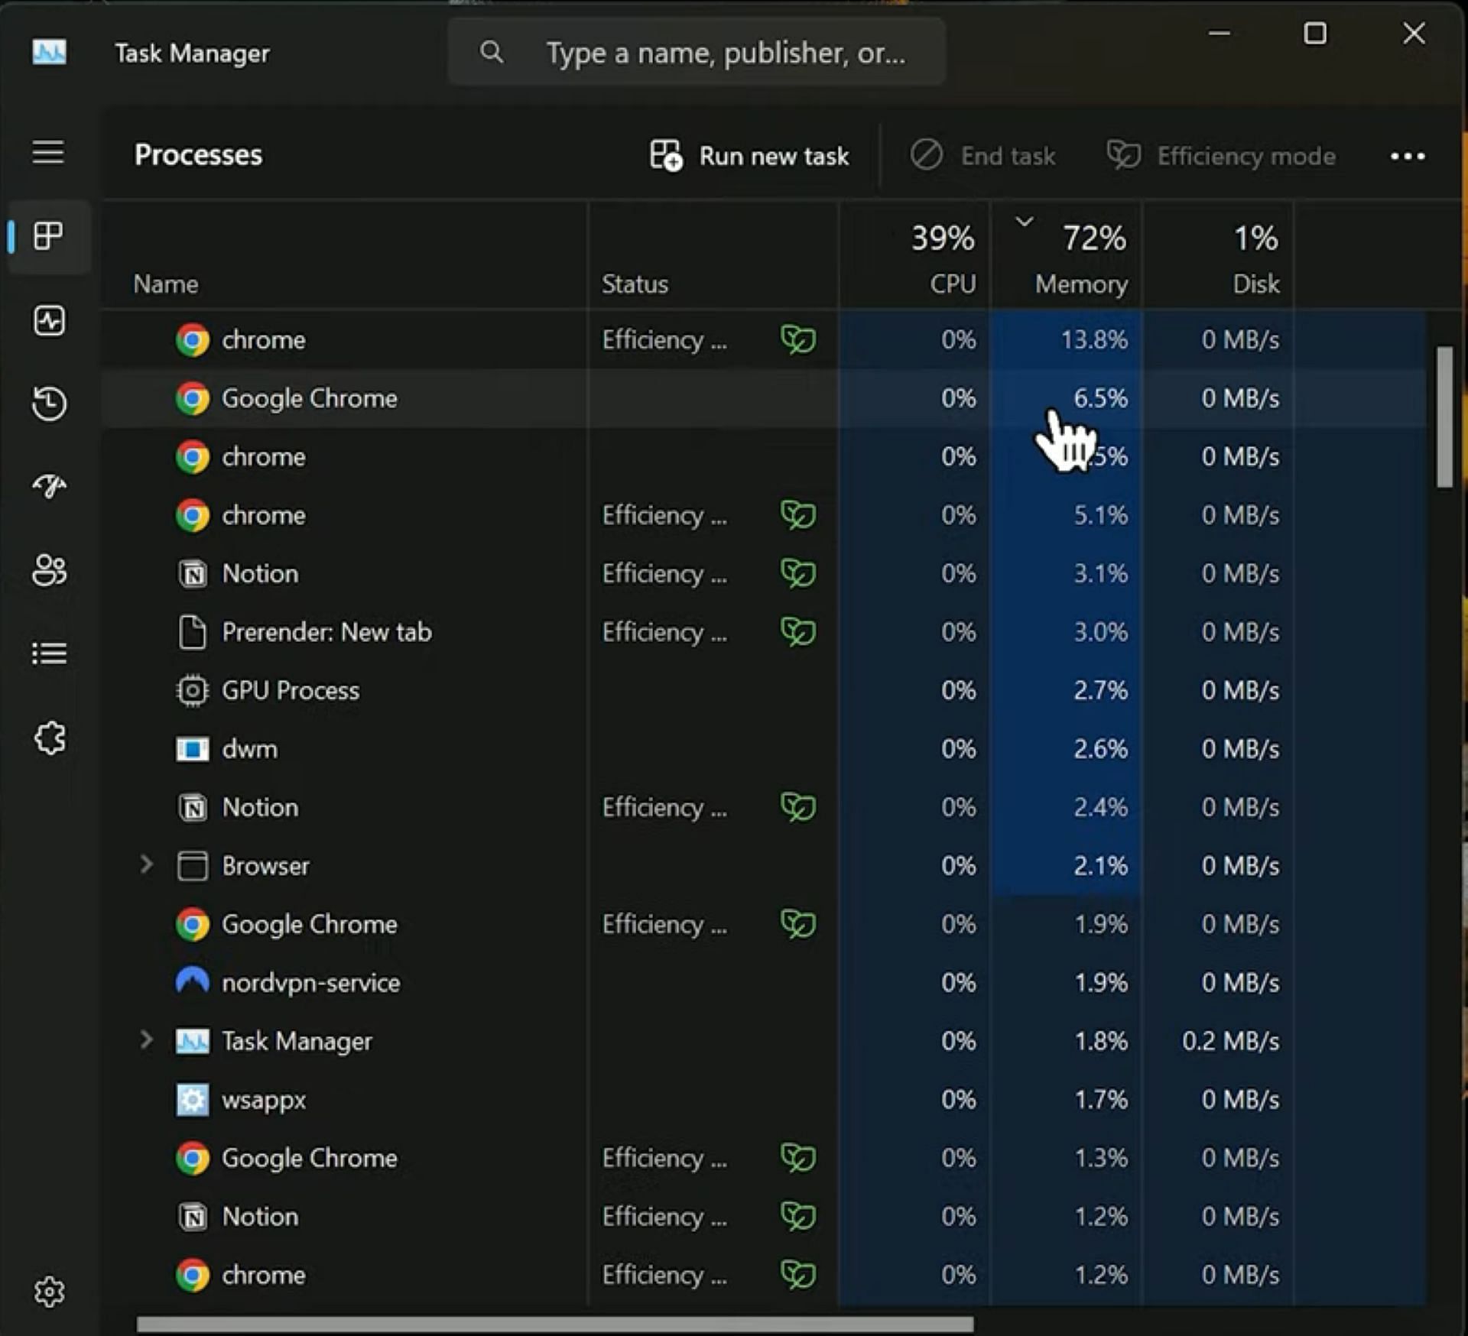This screenshot has width=1468, height=1336.
Task: Click the Memory column sort arrow
Action: 1023,222
